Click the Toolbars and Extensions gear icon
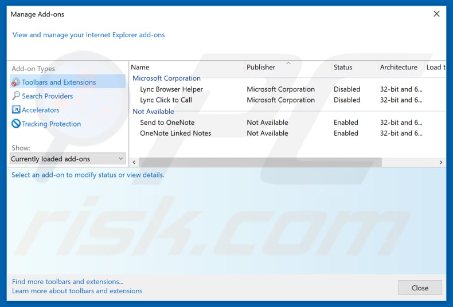The image size is (453, 307). pyautogui.click(x=15, y=82)
